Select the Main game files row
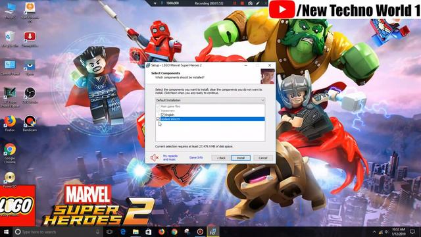This screenshot has height=237, width=421. [x=170, y=107]
